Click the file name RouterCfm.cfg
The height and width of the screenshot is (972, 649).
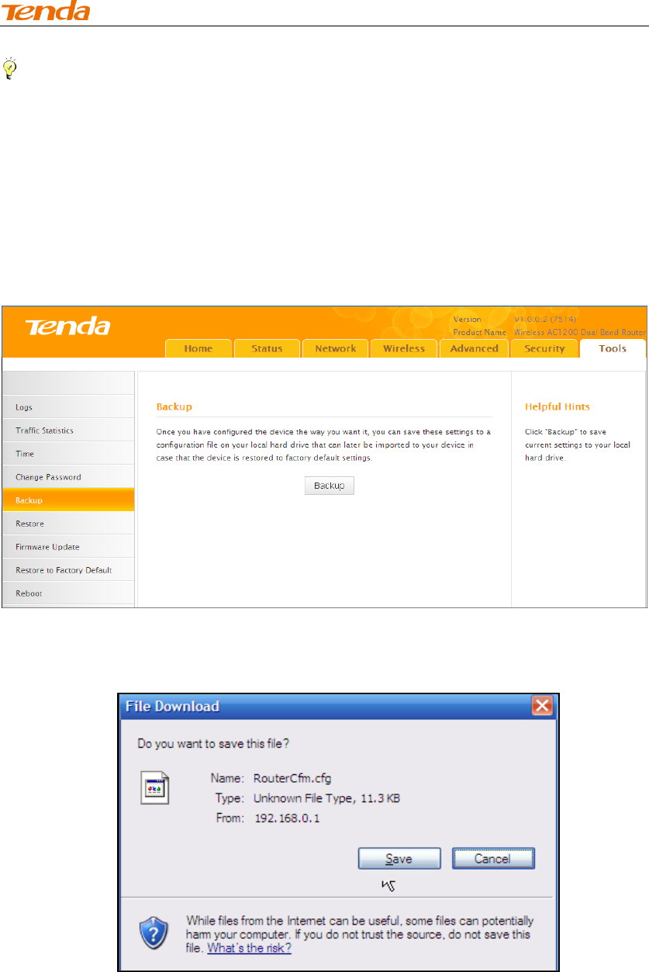tap(293, 777)
